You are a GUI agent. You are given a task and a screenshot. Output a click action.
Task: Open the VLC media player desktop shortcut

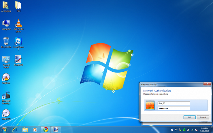tap(19, 24)
